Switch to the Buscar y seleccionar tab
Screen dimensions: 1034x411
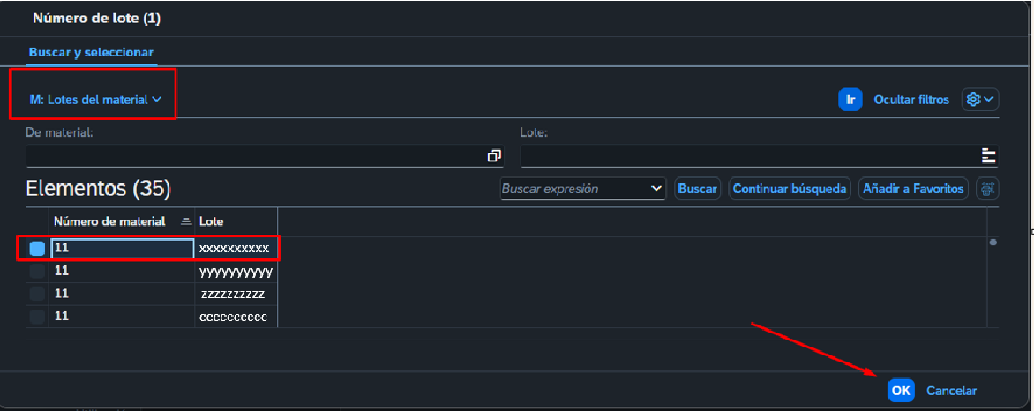[x=91, y=52]
